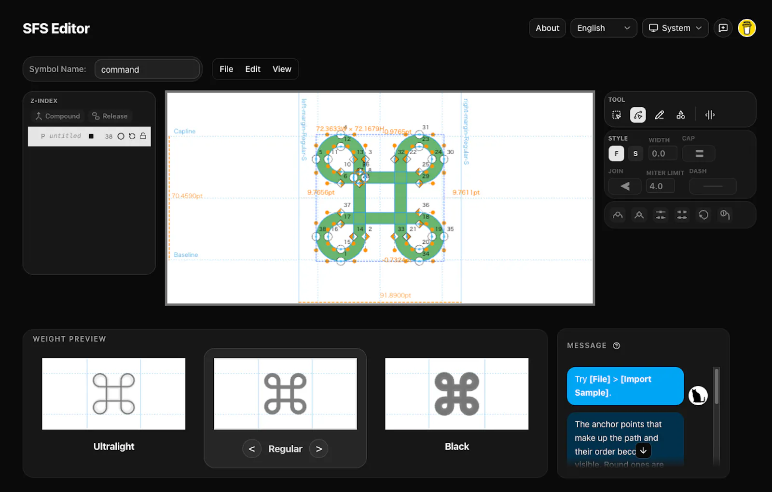Toggle the lock icon on untitled layer
The height and width of the screenshot is (492, 772).
tap(143, 136)
